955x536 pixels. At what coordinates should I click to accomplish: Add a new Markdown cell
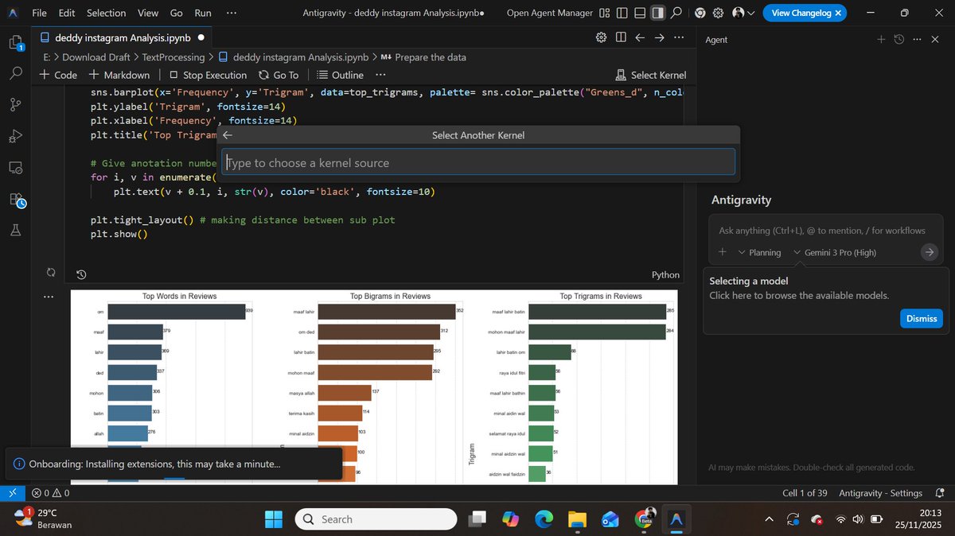pos(119,75)
